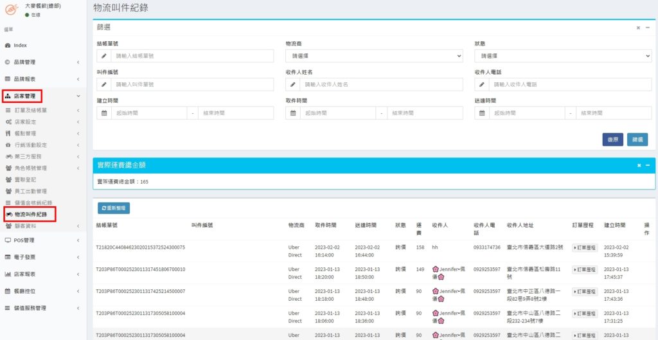Minimize the 實際運費總金額 panel
This screenshot has width=658, height=340.
(x=648, y=165)
